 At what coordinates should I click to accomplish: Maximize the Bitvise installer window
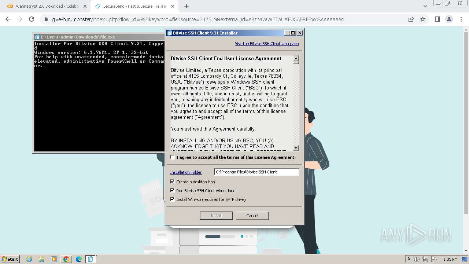tap(293, 33)
